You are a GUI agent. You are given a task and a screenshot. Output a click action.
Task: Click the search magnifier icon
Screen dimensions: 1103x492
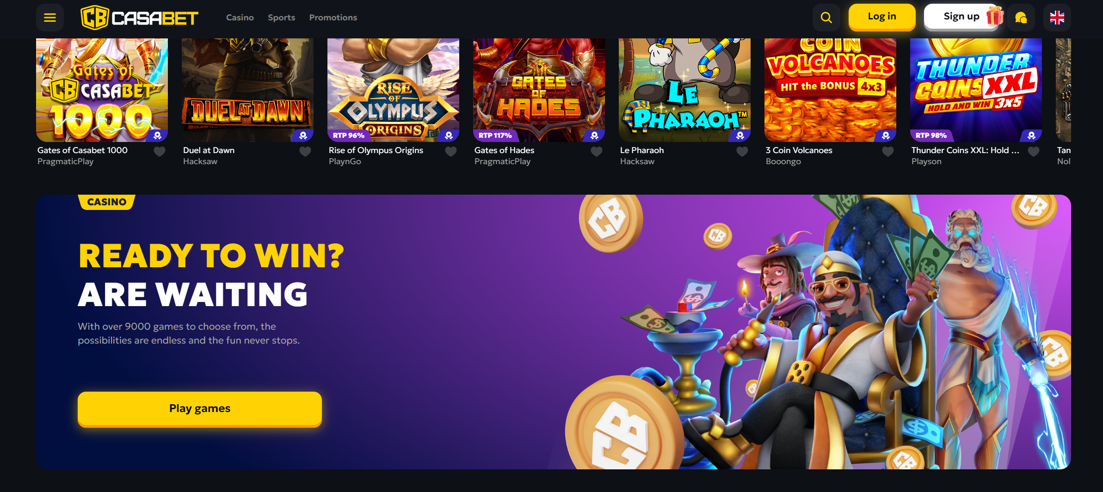(826, 18)
